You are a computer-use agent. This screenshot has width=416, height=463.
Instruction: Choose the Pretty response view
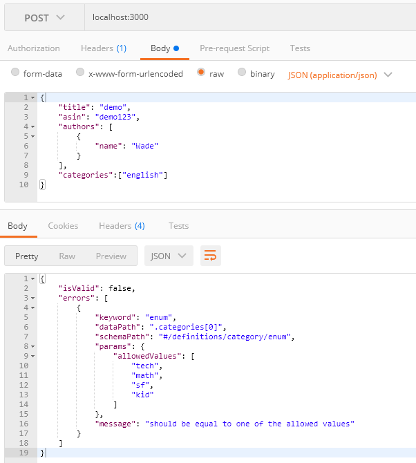[x=26, y=256]
